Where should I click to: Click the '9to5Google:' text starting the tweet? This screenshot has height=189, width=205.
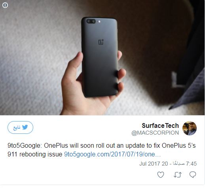pyautogui.click(x=25, y=146)
